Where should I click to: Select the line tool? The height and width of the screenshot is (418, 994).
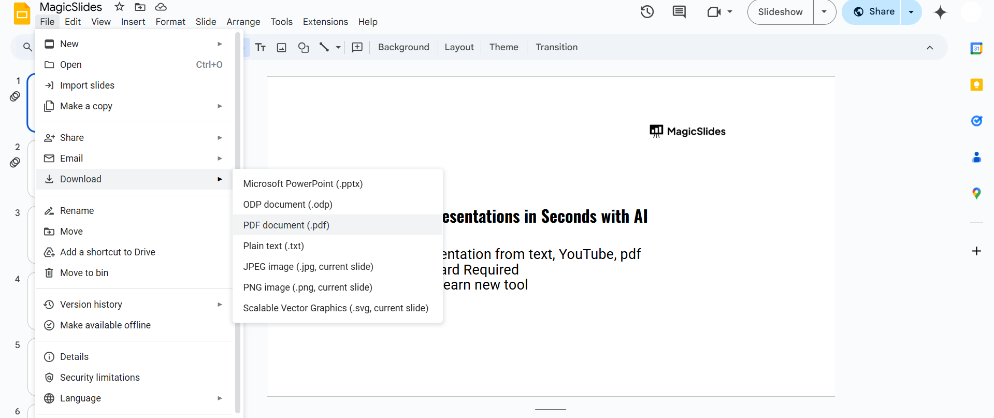point(324,47)
